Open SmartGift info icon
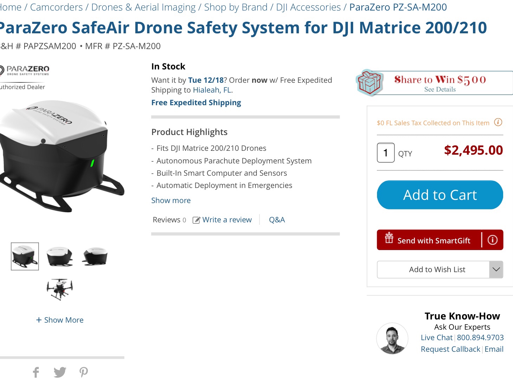513x384 pixels. pos(493,240)
